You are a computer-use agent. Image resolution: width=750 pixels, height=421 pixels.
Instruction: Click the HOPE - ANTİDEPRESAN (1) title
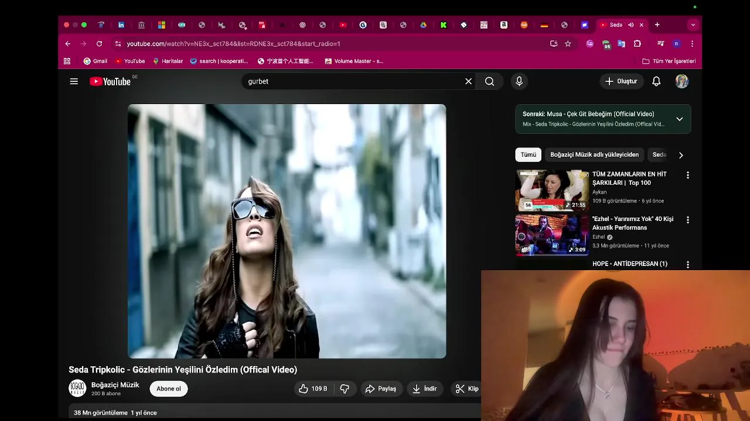[630, 264]
